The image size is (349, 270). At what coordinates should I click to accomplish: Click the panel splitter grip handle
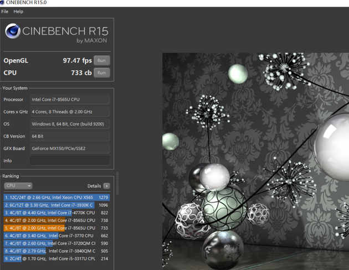[117, 183]
